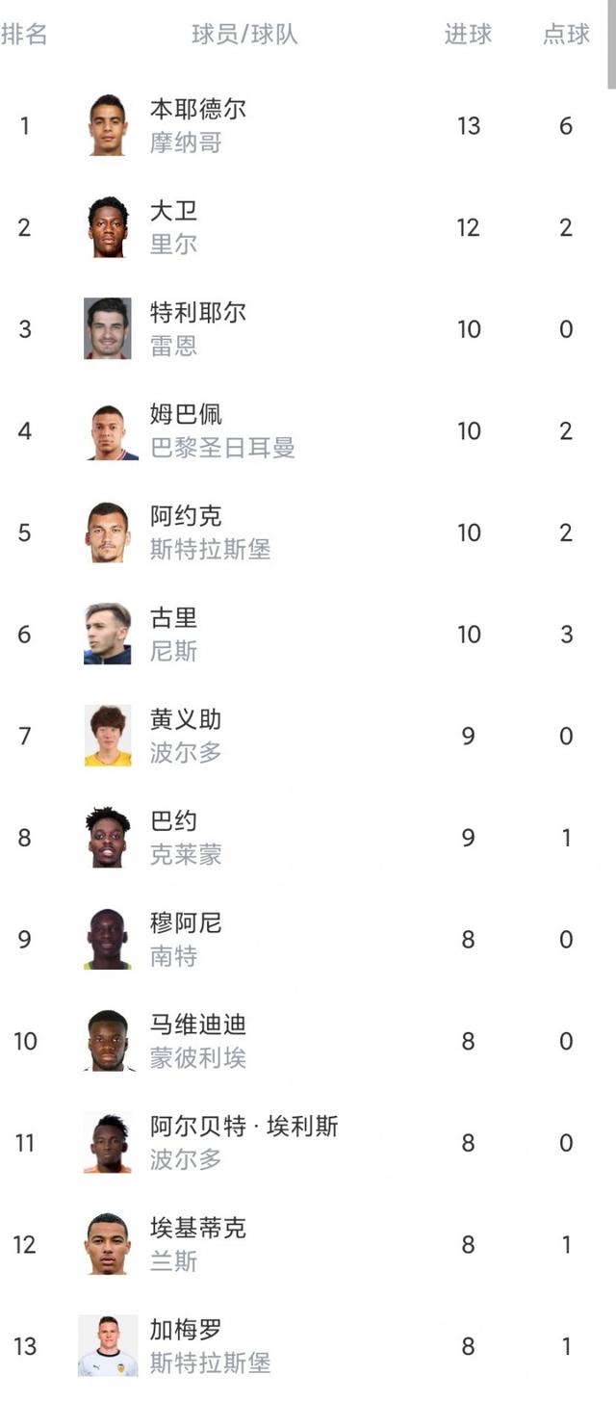Open the 巴黎圣日耳曼 team link
This screenshot has width=616, height=1401.
tap(222, 448)
